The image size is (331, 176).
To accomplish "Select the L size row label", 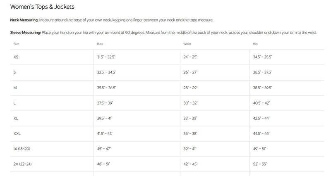I will tap(14, 103).
